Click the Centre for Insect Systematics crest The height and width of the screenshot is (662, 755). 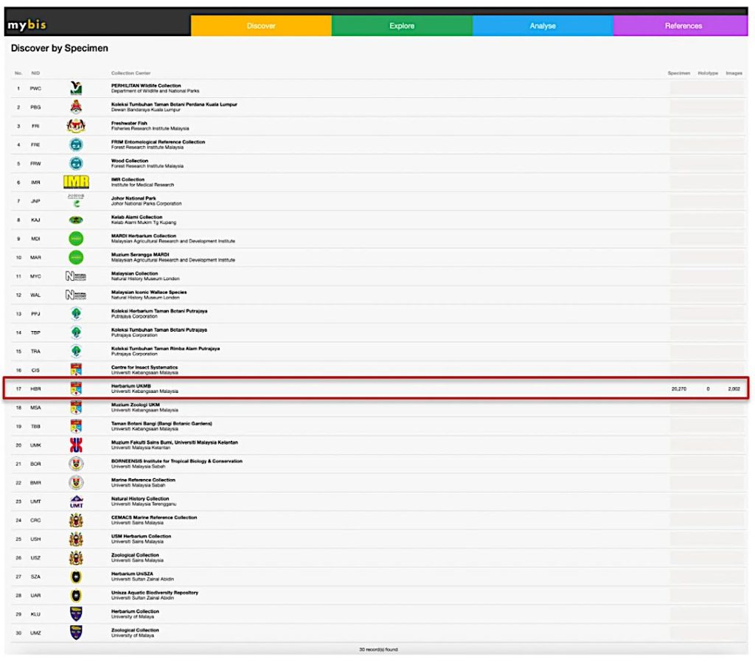[x=76, y=370]
